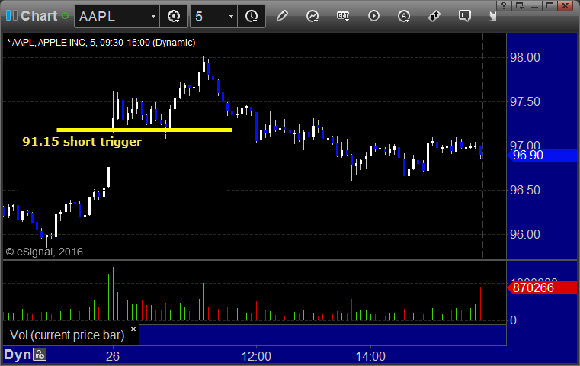Click the AAPL, APPLE INC chart title text
Screen dimensions: 580x366
[x=101, y=43]
